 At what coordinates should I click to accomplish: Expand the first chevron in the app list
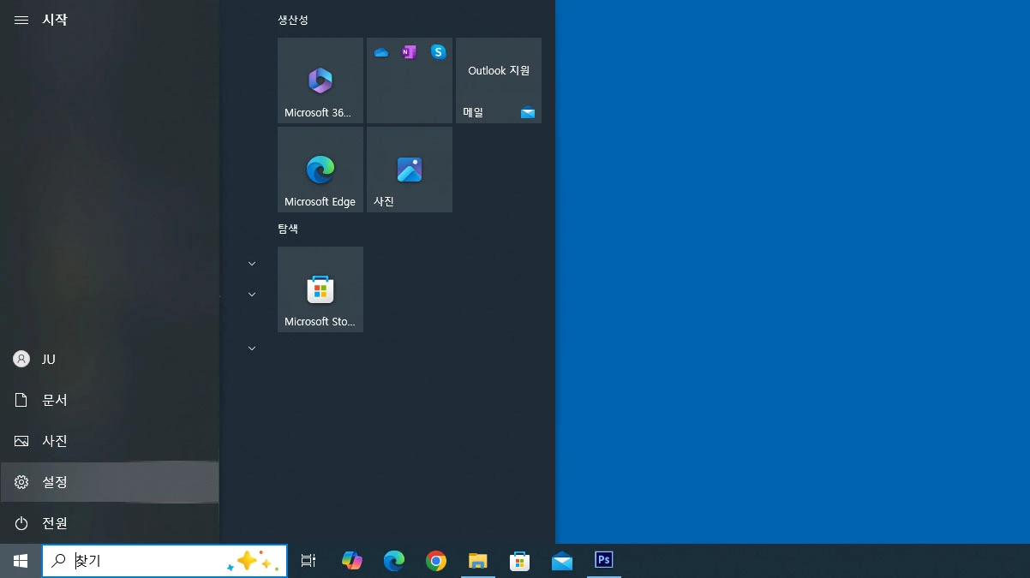[252, 264]
